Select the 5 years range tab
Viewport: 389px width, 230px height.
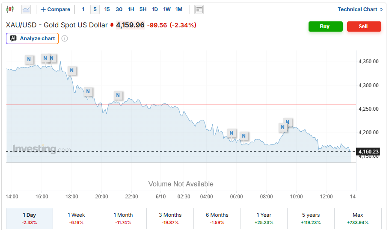click(311, 218)
